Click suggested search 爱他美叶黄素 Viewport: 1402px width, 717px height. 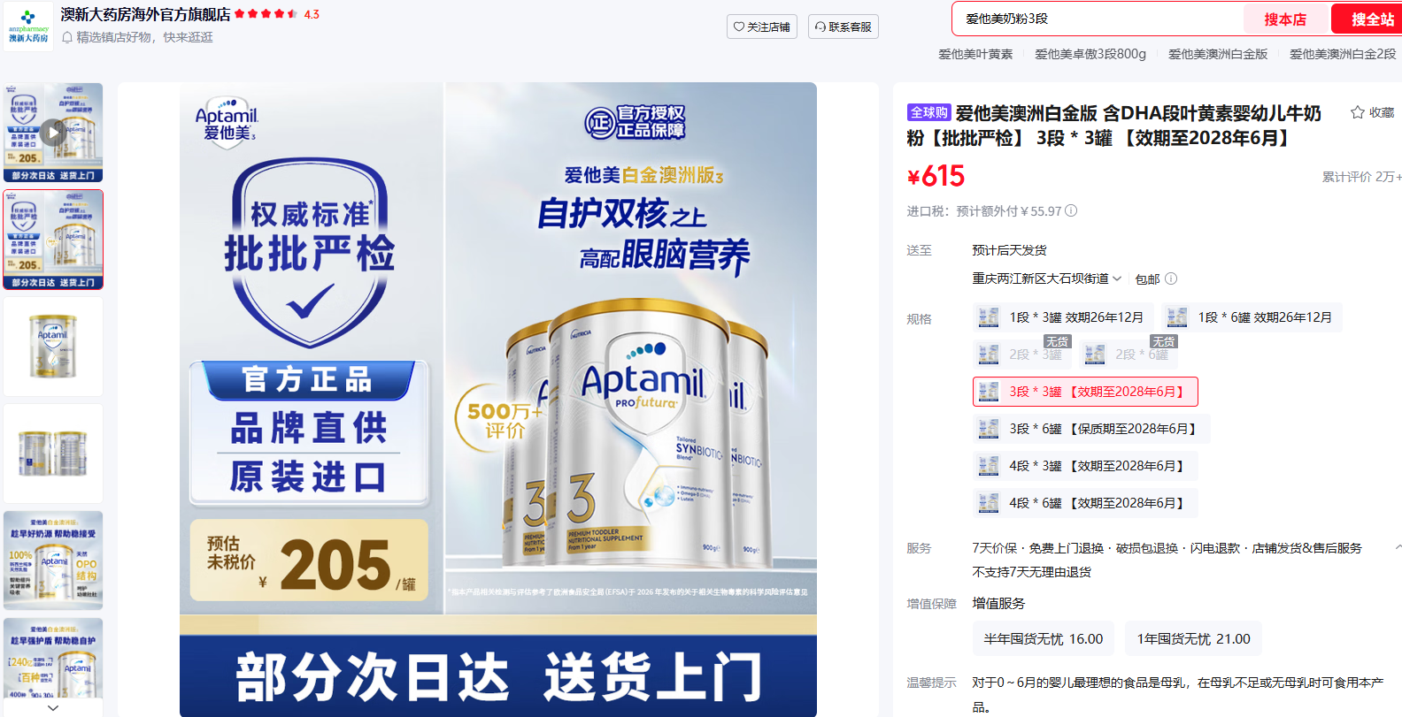click(975, 54)
